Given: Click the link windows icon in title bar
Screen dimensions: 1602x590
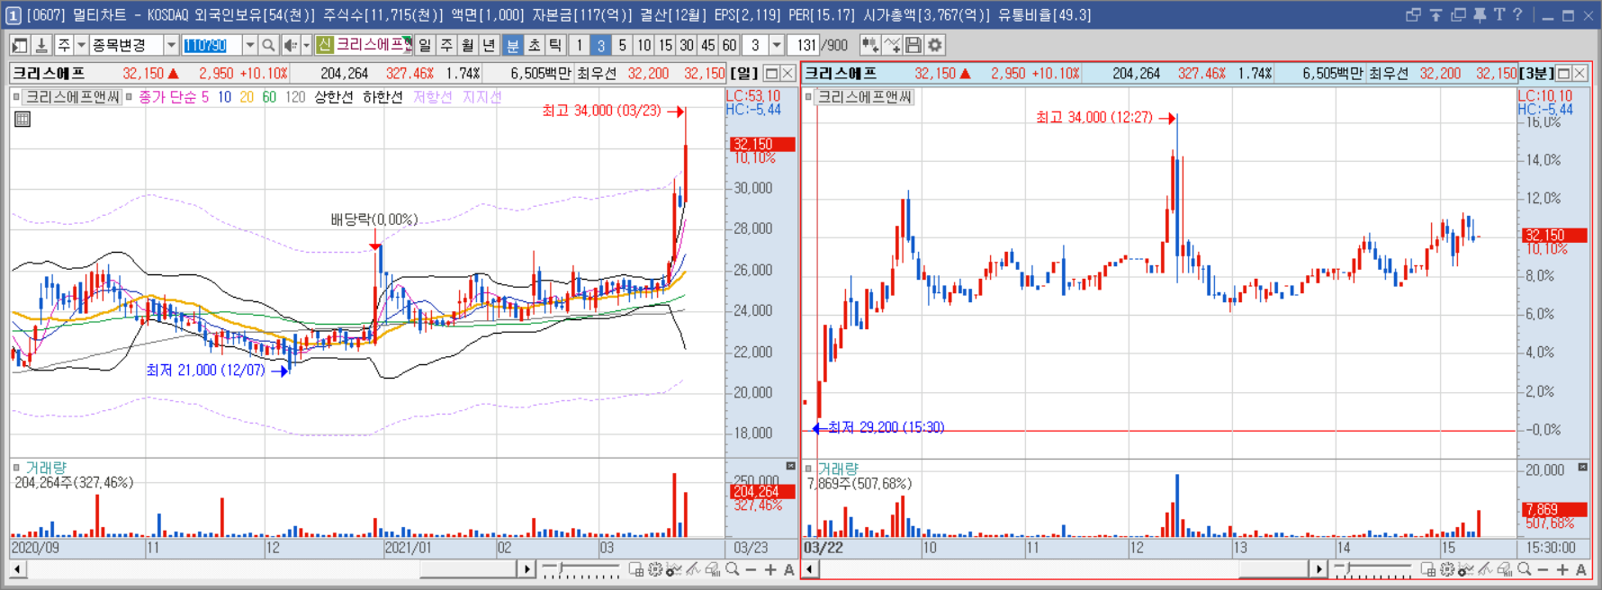Looking at the screenshot, I should point(1413,14).
